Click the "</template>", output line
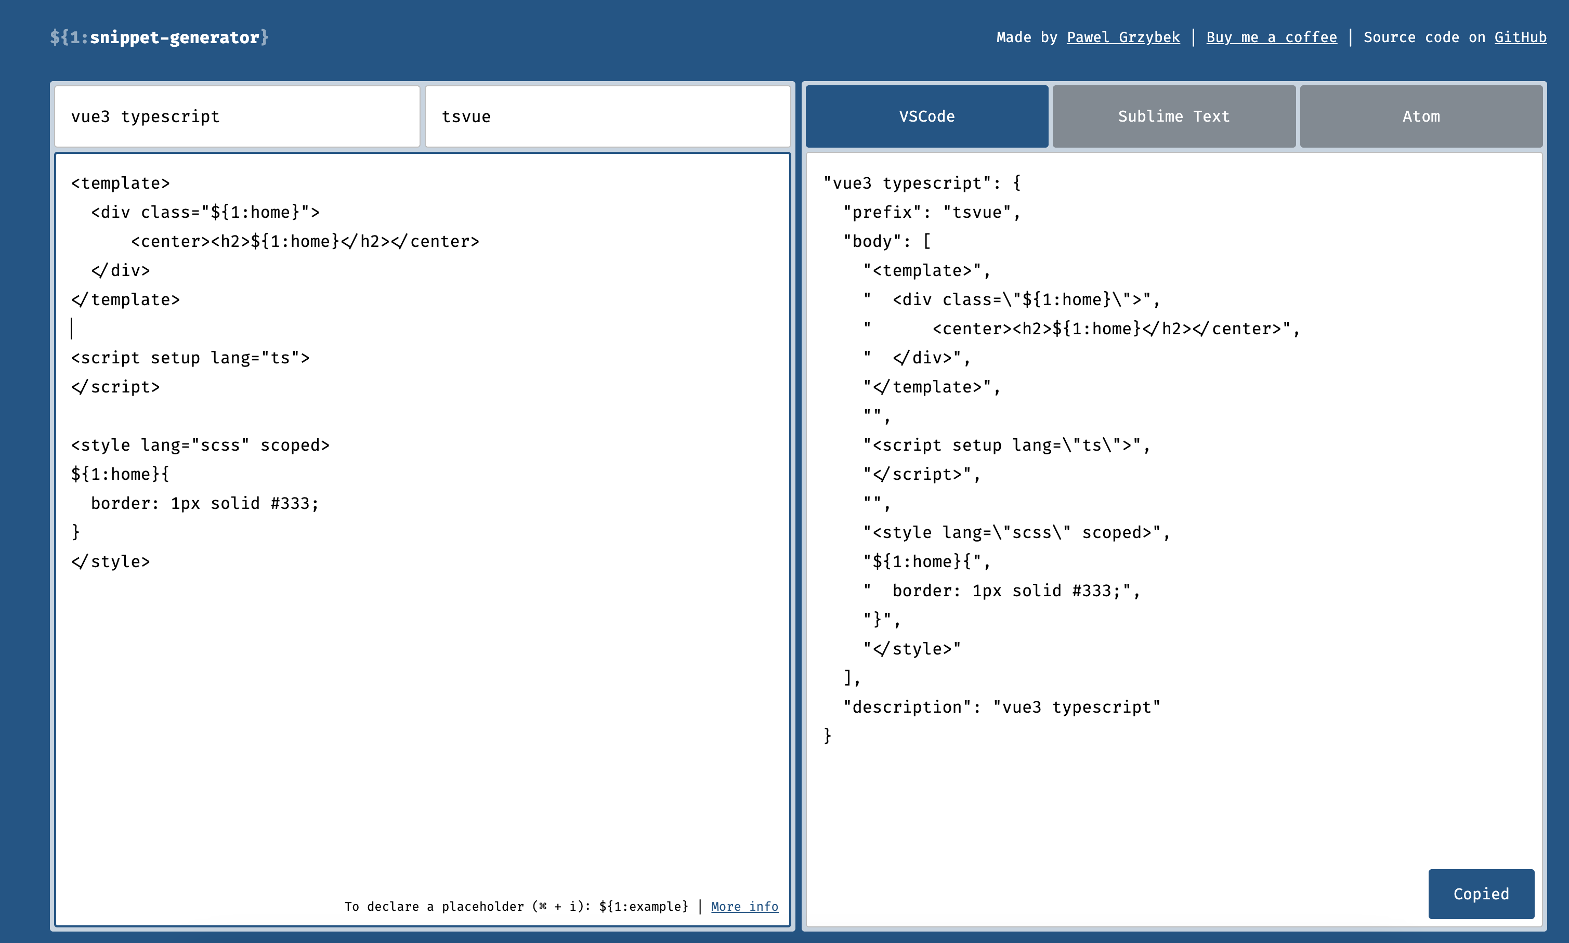The height and width of the screenshot is (943, 1569). [x=932, y=387]
